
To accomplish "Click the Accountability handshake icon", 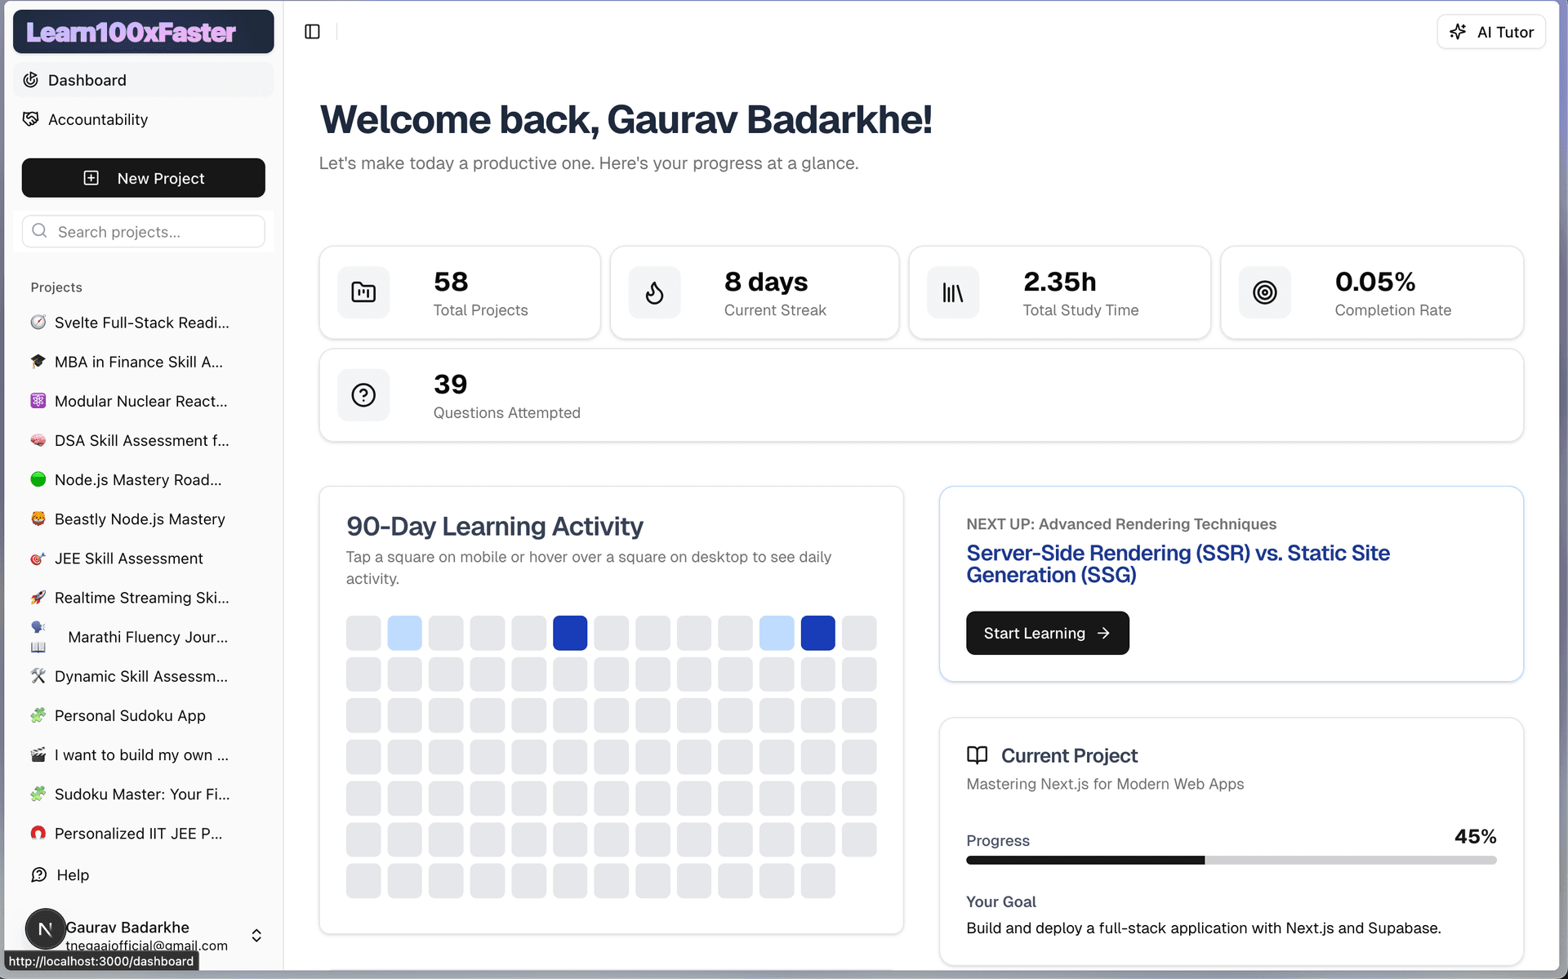I will click(x=31, y=119).
